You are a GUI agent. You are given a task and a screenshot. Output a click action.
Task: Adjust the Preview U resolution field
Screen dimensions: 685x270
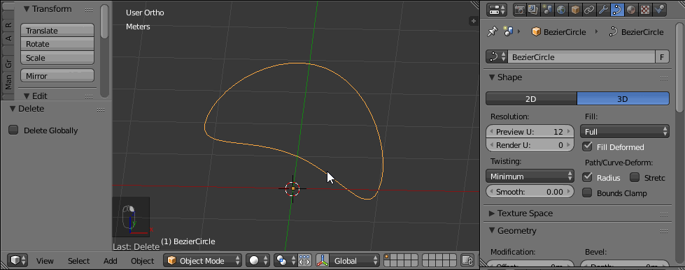(x=530, y=132)
